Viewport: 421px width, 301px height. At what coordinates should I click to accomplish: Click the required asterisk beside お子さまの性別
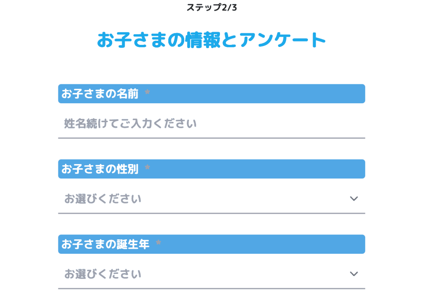click(148, 167)
